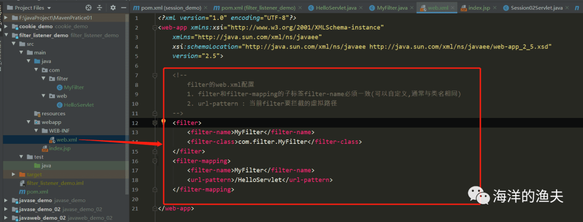Collapse the WEB-INF folder
The height and width of the screenshot is (222, 583).
(x=36, y=131)
